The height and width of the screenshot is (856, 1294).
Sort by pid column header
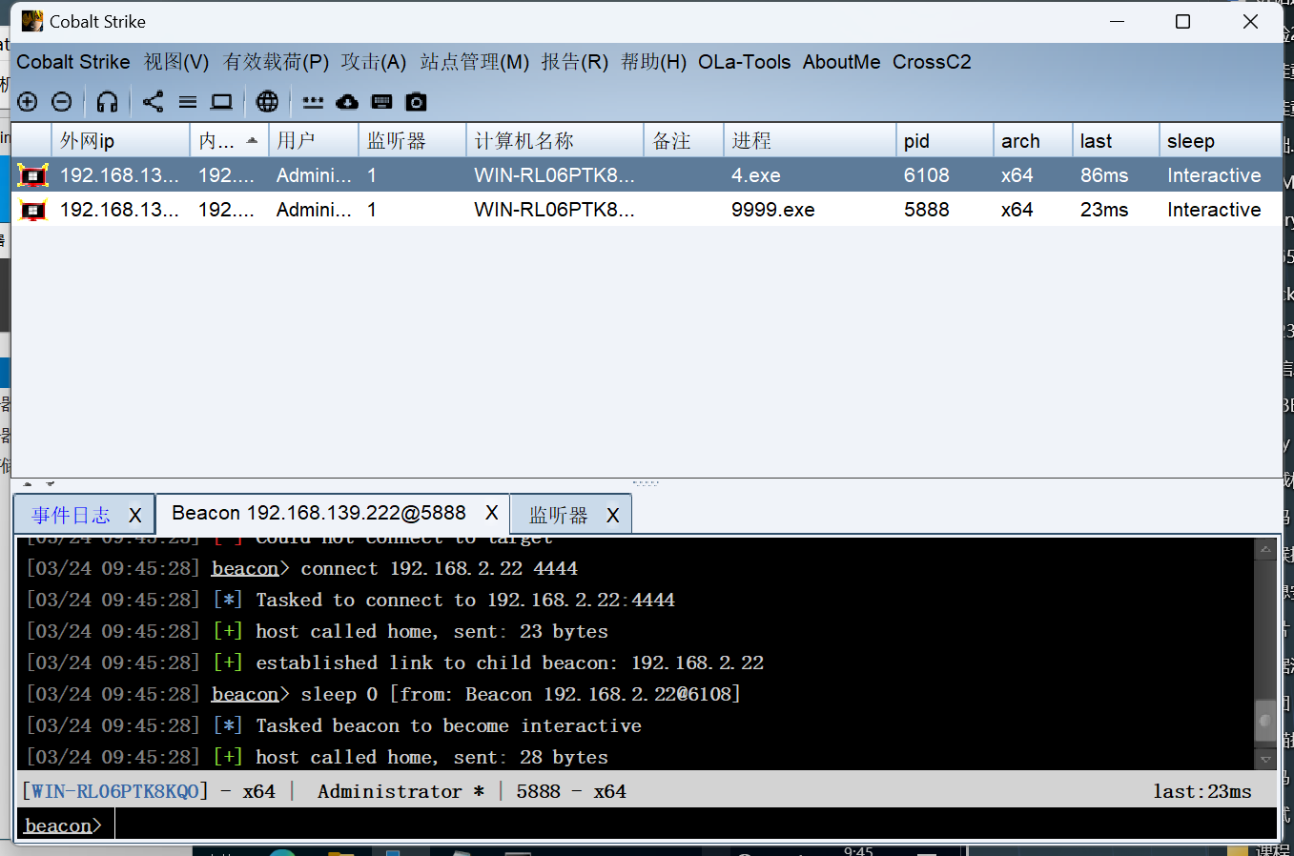[944, 141]
